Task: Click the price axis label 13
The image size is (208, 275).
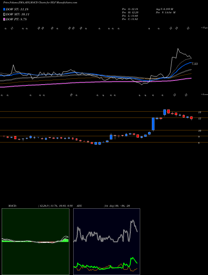Action: click(200, 112)
